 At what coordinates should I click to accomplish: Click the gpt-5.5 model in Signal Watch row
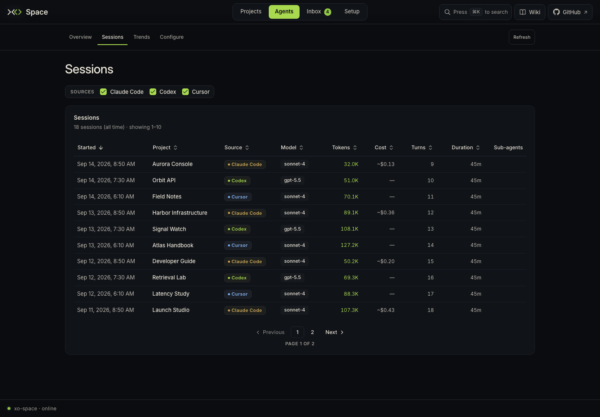click(292, 229)
